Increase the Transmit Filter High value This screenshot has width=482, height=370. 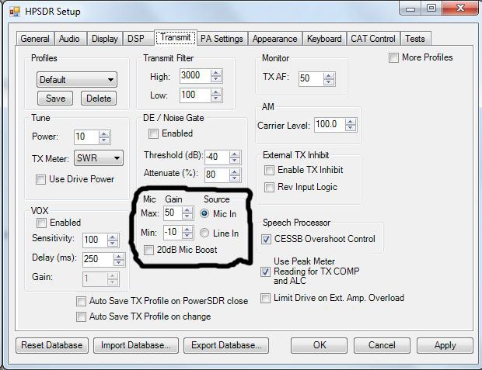(215, 73)
